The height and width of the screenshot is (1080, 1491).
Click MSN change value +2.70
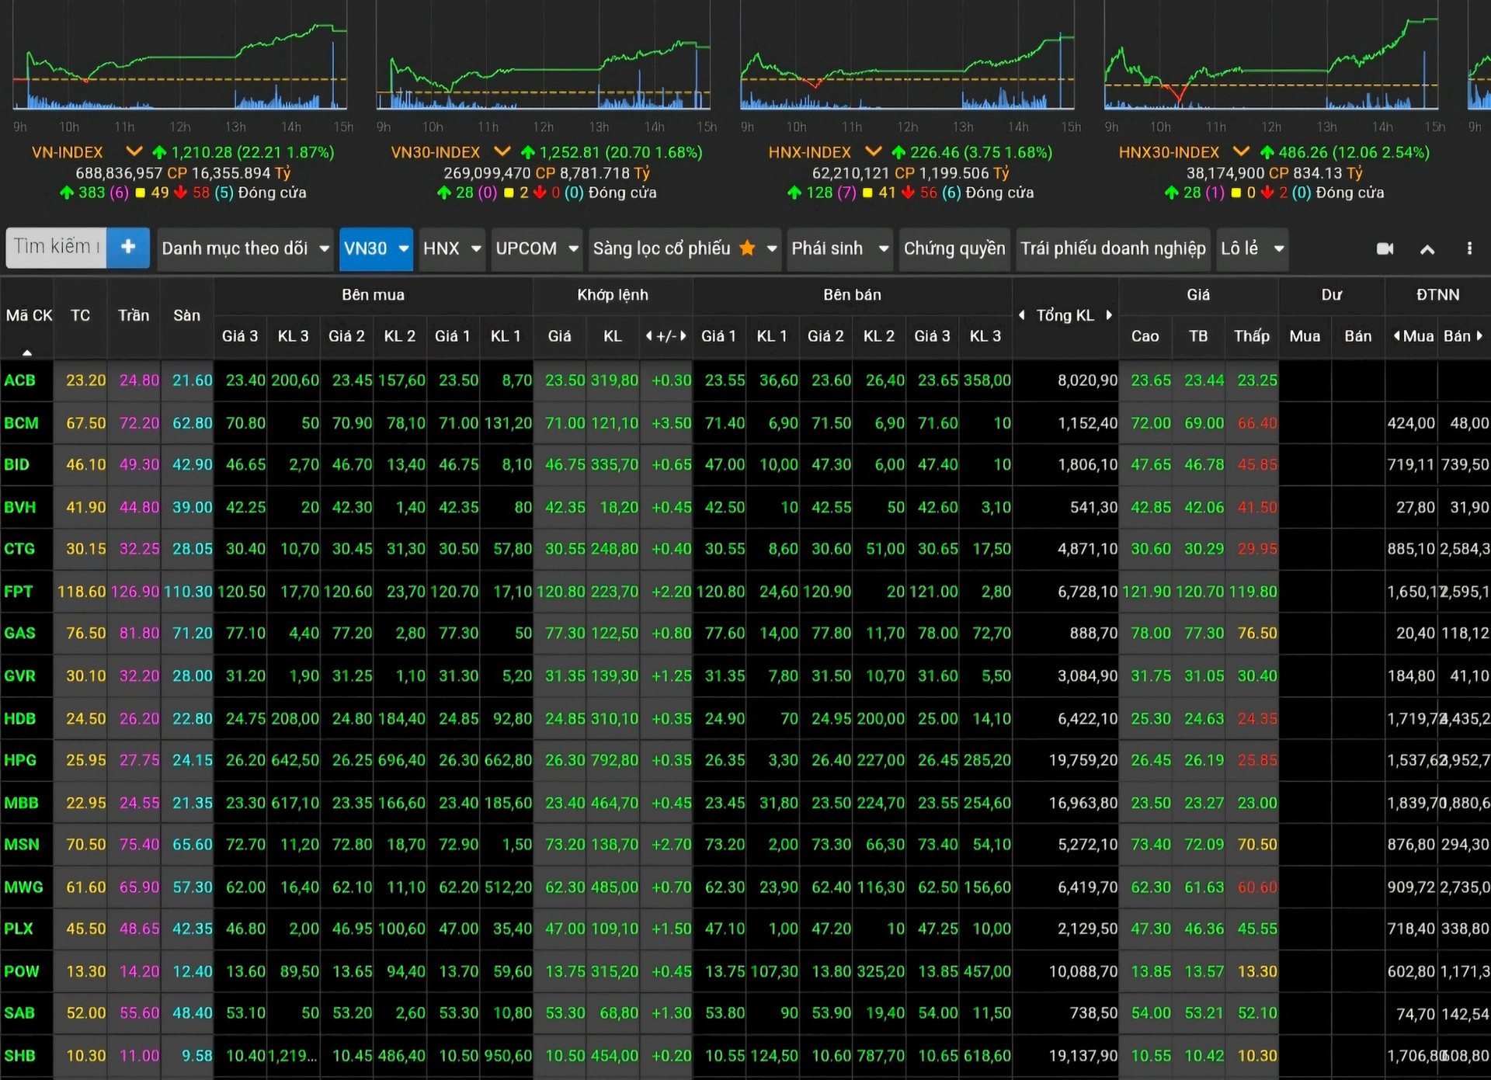pyautogui.click(x=672, y=844)
